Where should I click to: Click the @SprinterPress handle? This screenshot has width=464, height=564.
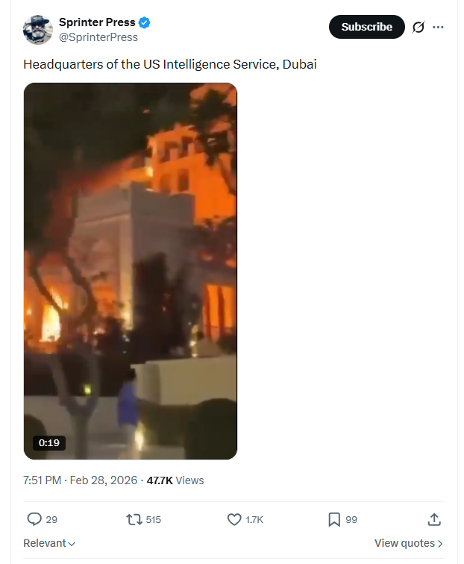tap(98, 37)
